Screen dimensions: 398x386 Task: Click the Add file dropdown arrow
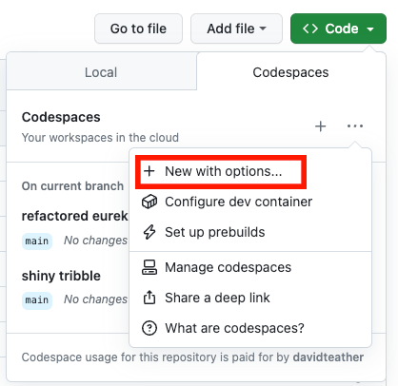263,29
